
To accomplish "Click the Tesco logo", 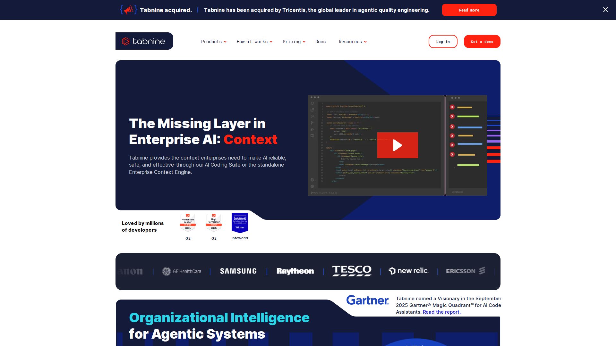I will tap(352, 271).
